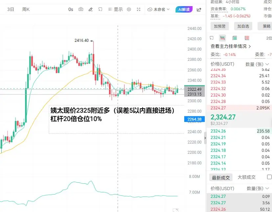Click the ask price 2324.30 row
Viewport: 272px width, 212px height.
click(240, 95)
